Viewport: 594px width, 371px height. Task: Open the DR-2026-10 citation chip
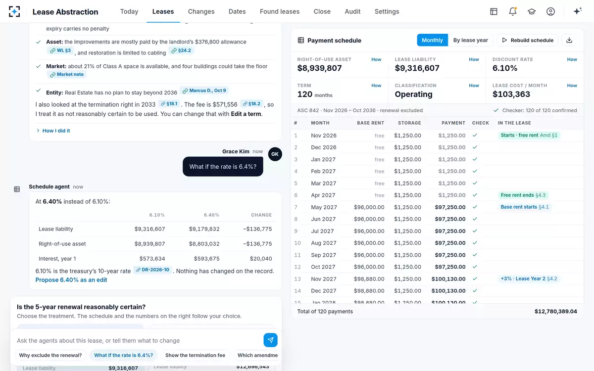(153, 270)
